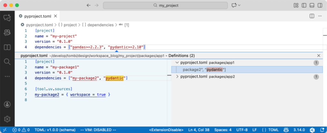Collapse the pyproject.toml packages/app1 reference group
The width and height of the screenshot is (327, 133).
point(177,63)
